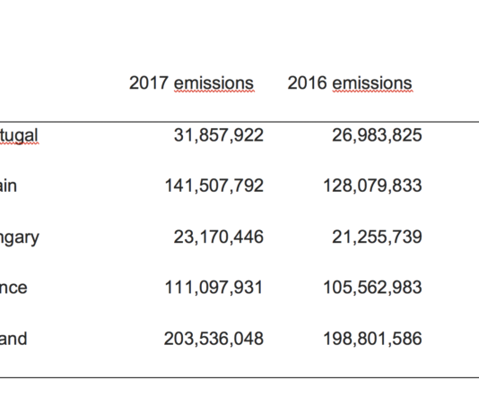Image resolution: width=479 pixels, height=414 pixels.
Task: Click the 2017 emissions column header
Action: coord(191,83)
